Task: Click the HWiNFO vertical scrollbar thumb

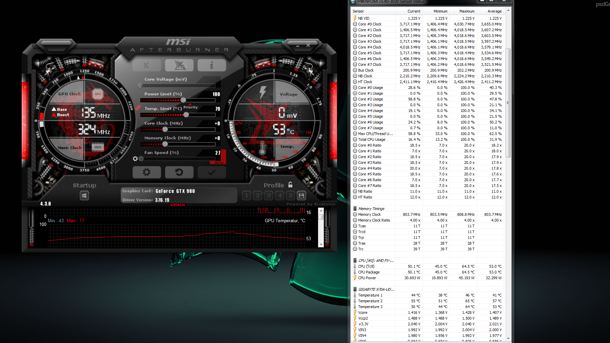Action: coord(508,103)
